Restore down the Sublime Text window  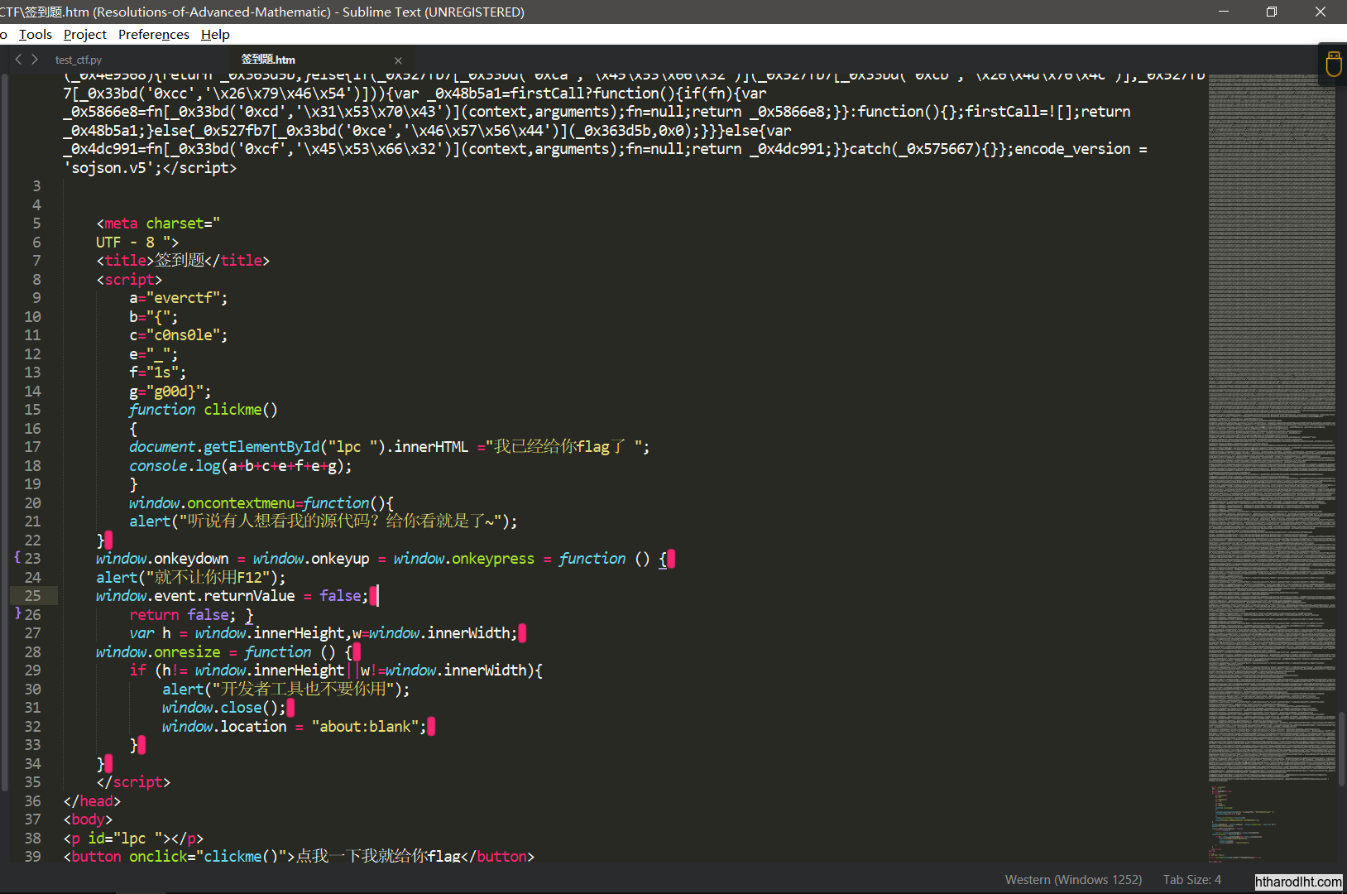[1272, 12]
